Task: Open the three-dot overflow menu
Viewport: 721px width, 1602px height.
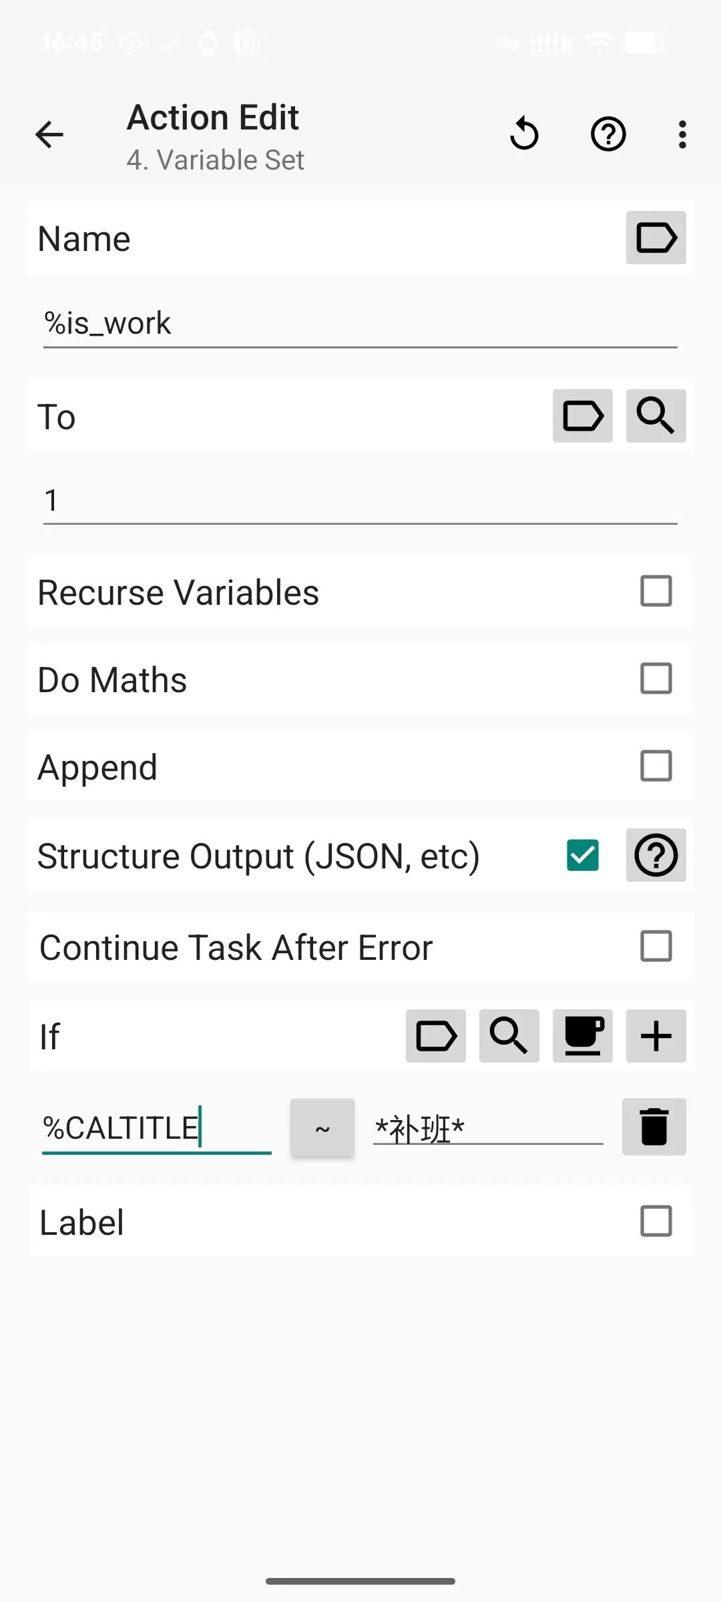Action: click(x=682, y=134)
